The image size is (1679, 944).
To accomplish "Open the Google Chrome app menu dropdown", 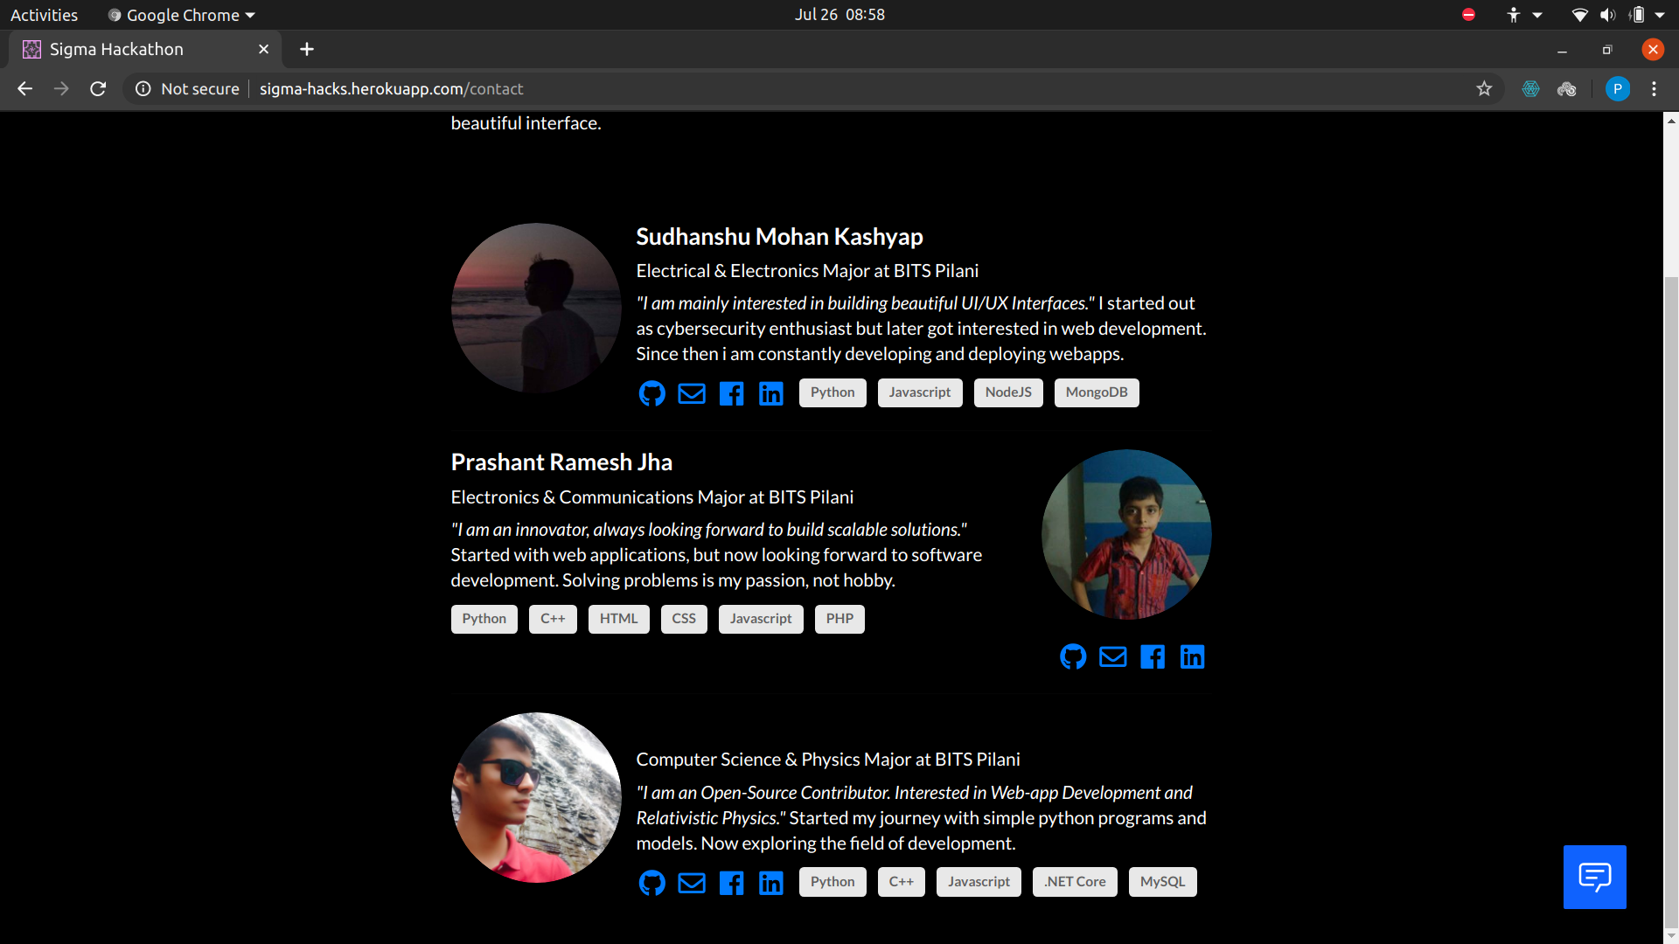I will pos(182,15).
